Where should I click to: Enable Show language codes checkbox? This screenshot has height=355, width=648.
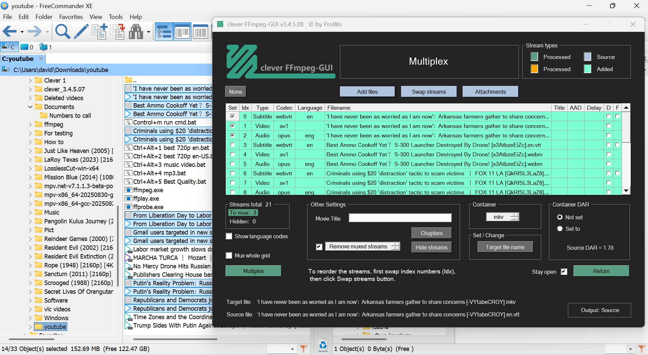[x=229, y=236]
